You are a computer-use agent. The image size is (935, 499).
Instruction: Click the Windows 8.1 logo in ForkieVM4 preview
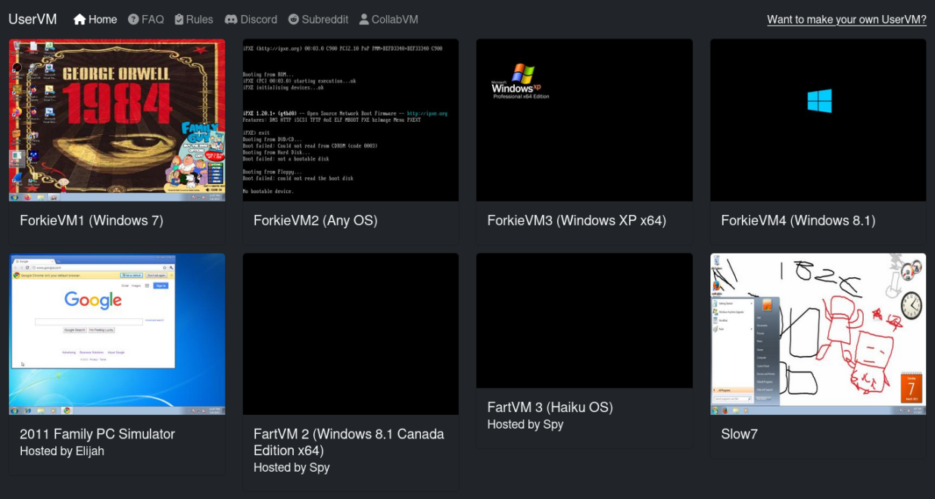pos(819,101)
